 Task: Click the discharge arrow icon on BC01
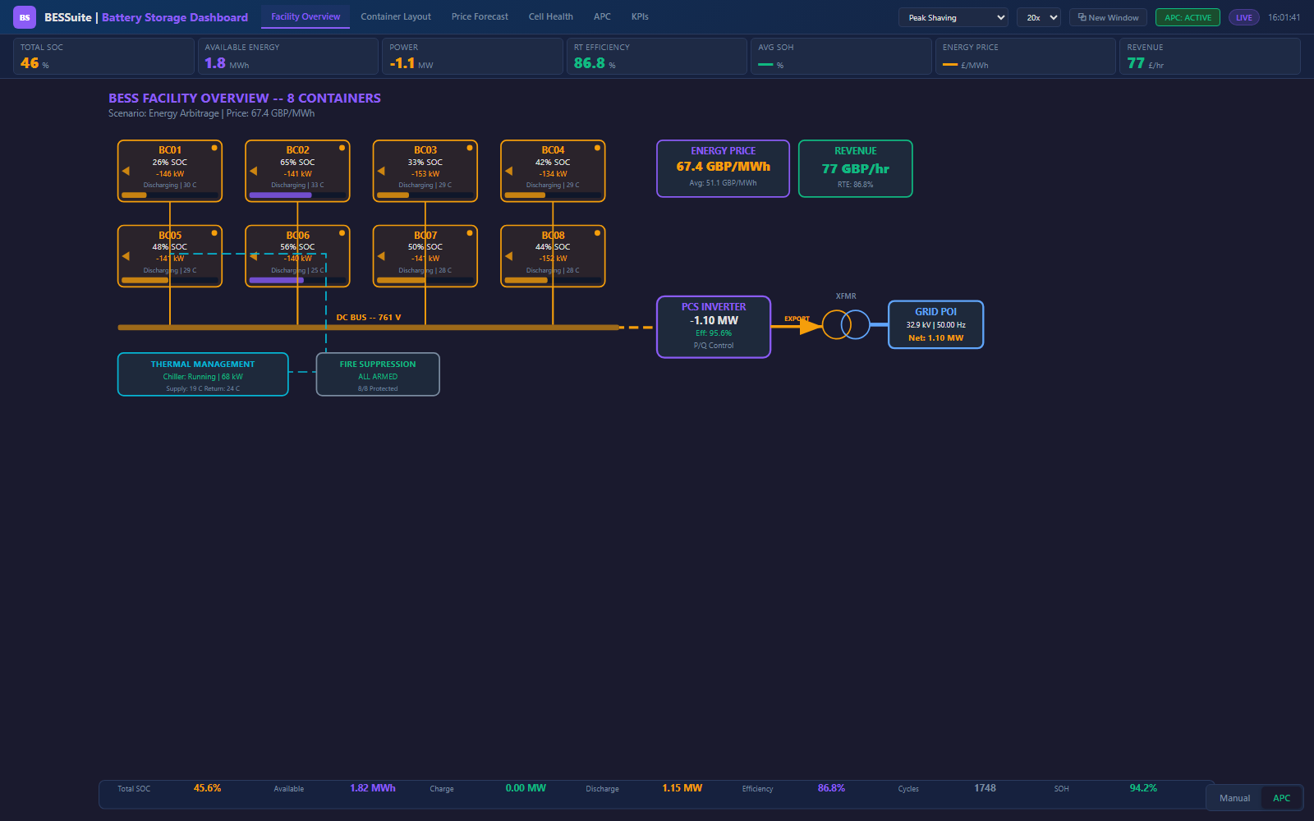click(127, 171)
